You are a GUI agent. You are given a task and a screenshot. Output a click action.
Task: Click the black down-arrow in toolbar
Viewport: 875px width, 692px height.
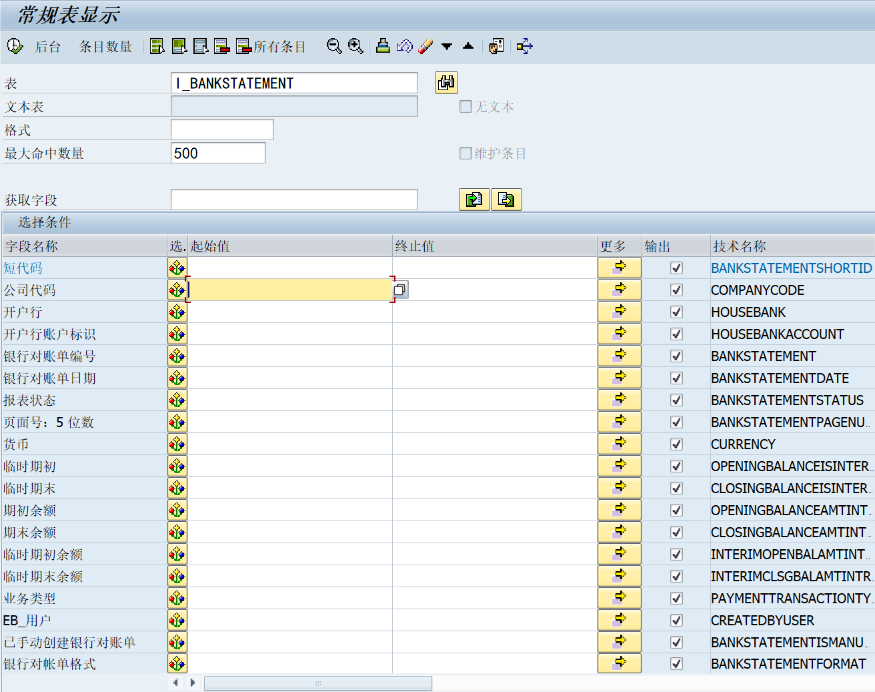click(x=447, y=47)
